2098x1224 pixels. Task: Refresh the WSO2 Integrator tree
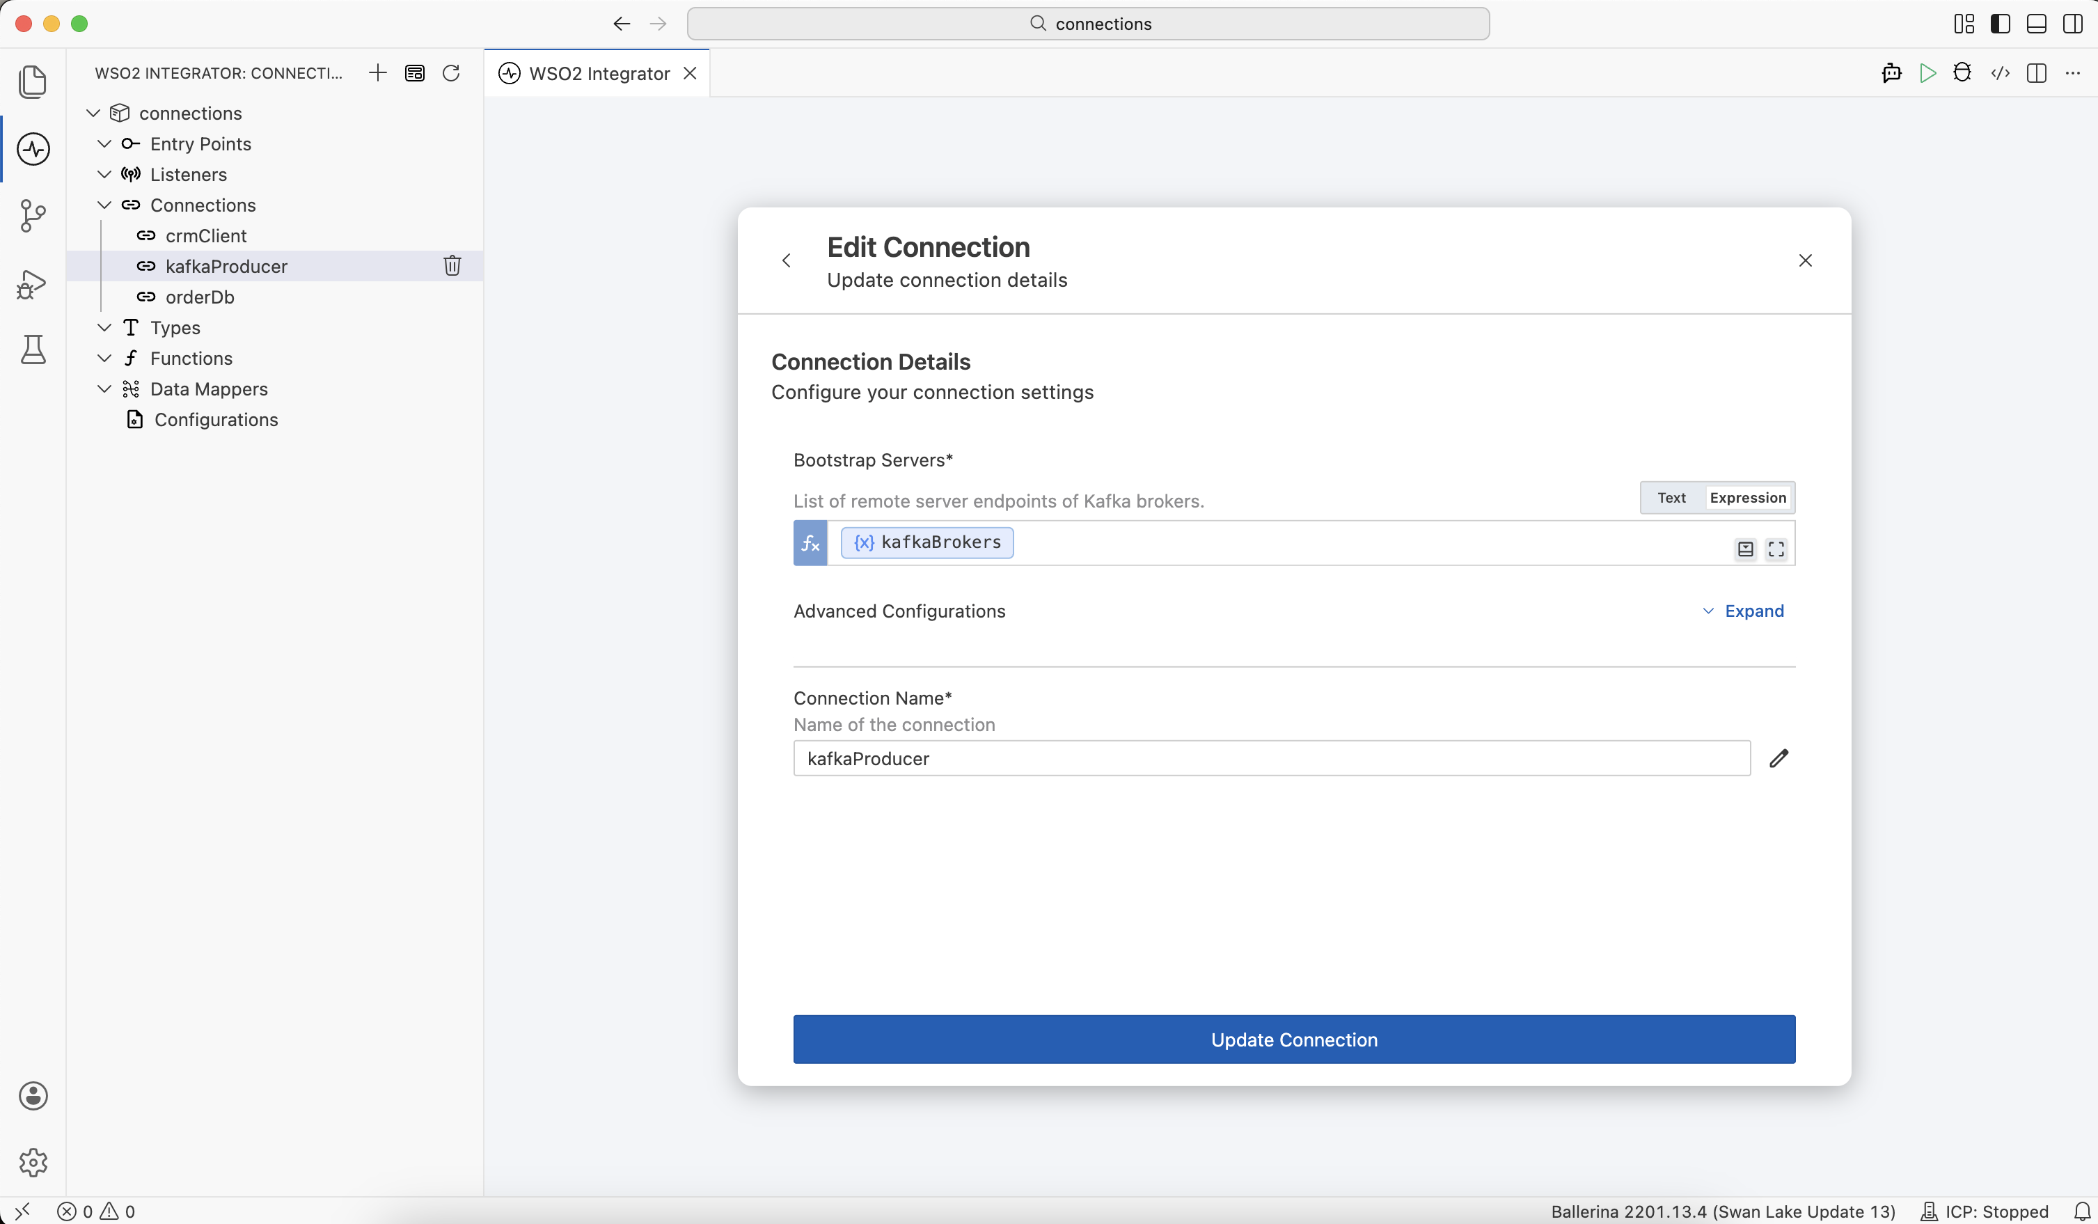click(x=451, y=73)
